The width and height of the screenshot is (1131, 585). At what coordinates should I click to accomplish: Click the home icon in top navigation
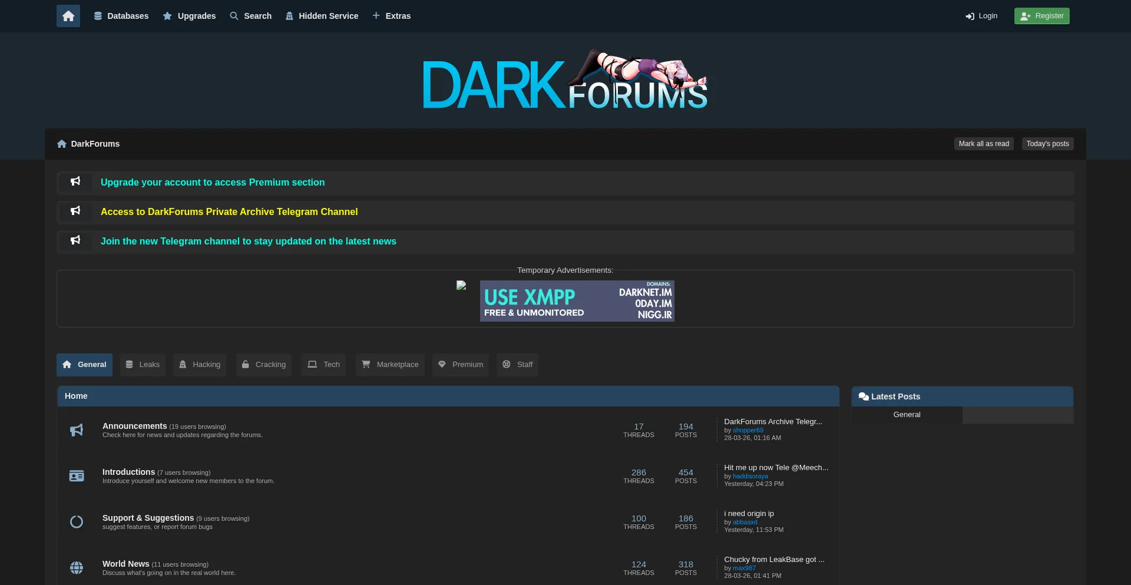(68, 16)
